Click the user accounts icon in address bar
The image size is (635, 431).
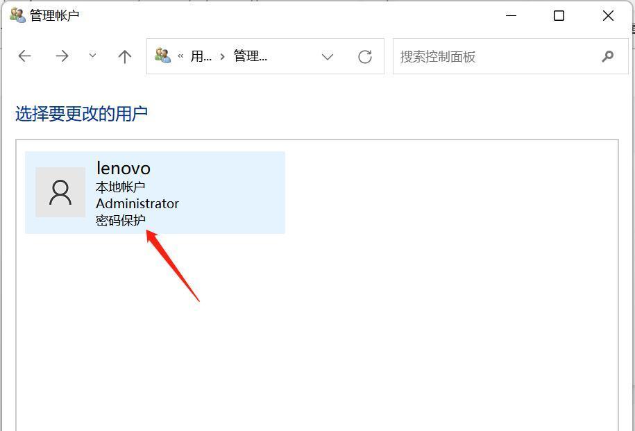tap(162, 56)
